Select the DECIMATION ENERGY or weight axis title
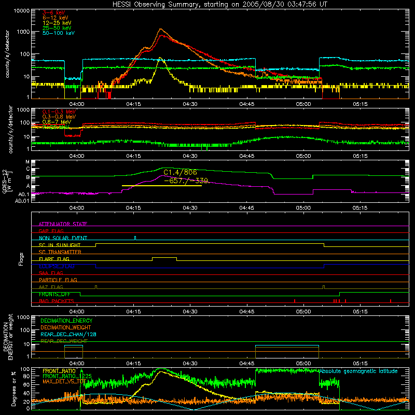Image resolution: width=415 pixels, height=415 pixels. point(8,337)
